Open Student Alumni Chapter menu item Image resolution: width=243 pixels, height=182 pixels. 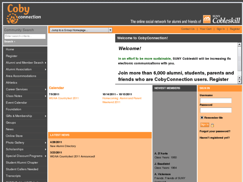25,163
